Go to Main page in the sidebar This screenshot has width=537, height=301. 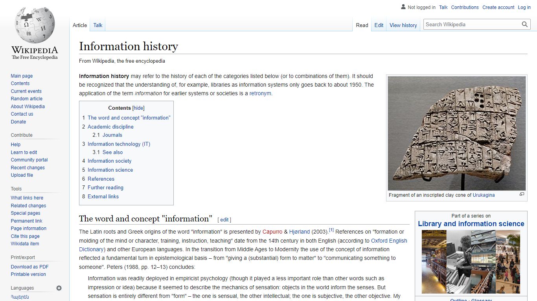click(22, 76)
